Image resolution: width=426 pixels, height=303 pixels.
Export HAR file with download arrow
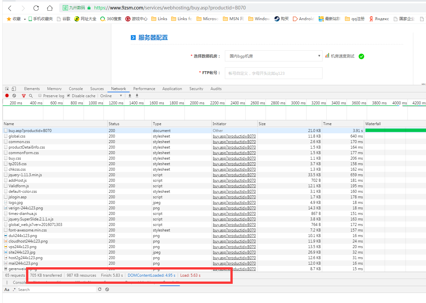click(137, 96)
